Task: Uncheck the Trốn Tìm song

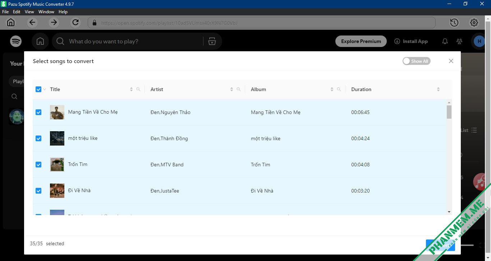Action: [x=38, y=165]
